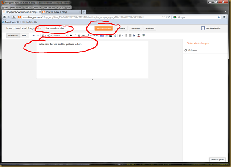This screenshot has height=167, width=231.
Task: Click the Blogger site identity icon in address bar
Action: [19, 17]
